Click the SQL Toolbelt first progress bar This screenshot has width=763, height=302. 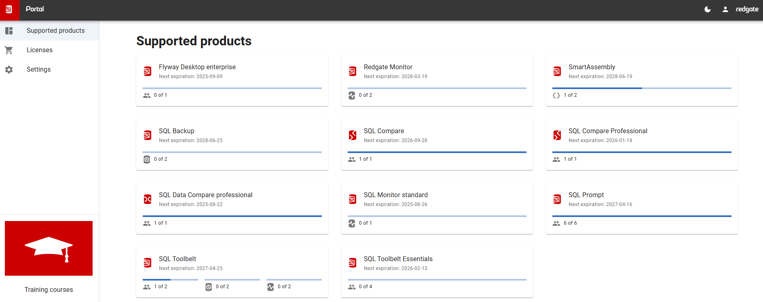point(170,280)
